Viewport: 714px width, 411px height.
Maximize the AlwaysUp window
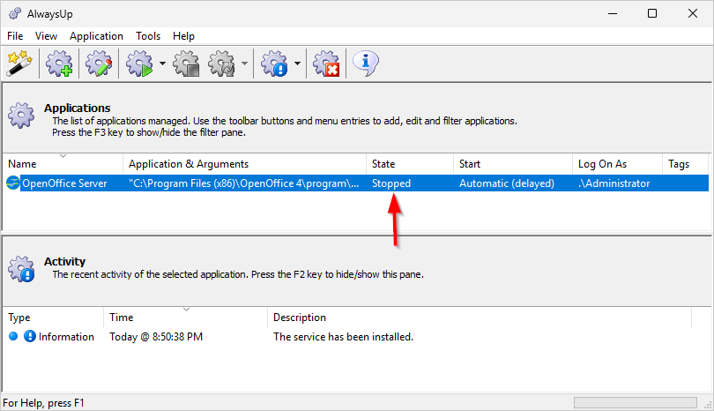click(652, 13)
